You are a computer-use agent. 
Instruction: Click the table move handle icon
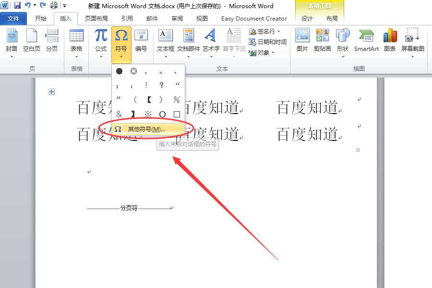tap(51, 92)
